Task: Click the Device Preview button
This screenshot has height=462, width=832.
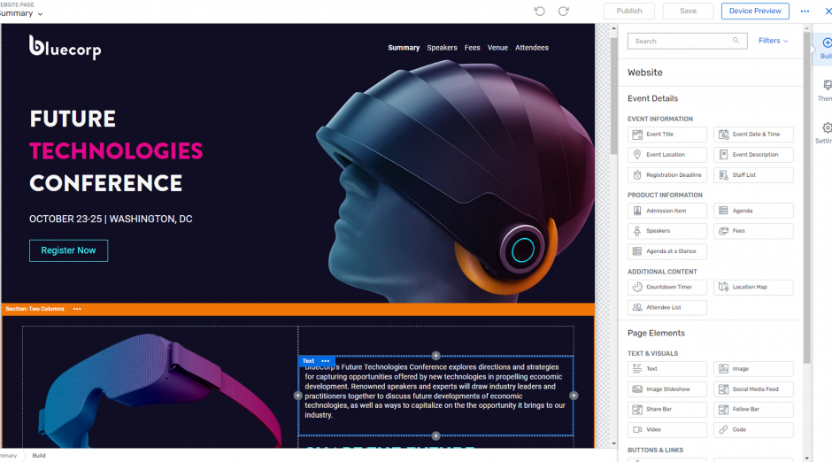Action: [x=754, y=11]
